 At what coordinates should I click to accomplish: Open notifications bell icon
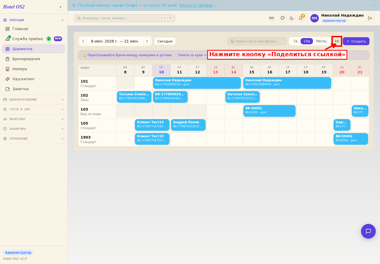coord(301,18)
